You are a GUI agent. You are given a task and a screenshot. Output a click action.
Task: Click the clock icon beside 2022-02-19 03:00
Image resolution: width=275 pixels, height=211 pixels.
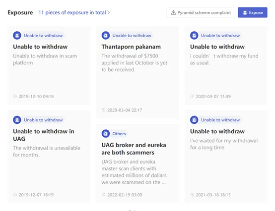(x=103, y=195)
